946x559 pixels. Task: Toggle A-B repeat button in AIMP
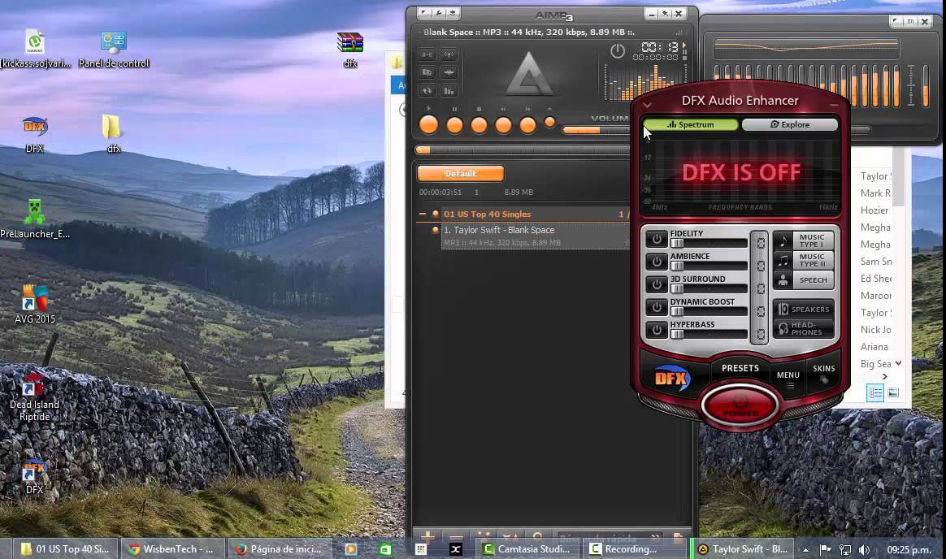click(427, 54)
